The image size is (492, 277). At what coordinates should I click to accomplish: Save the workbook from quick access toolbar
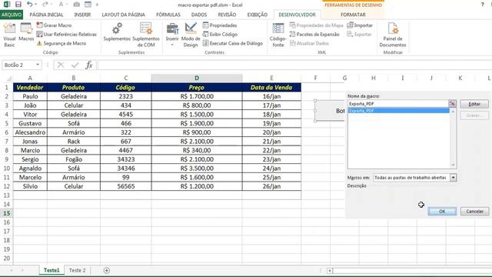[18, 5]
